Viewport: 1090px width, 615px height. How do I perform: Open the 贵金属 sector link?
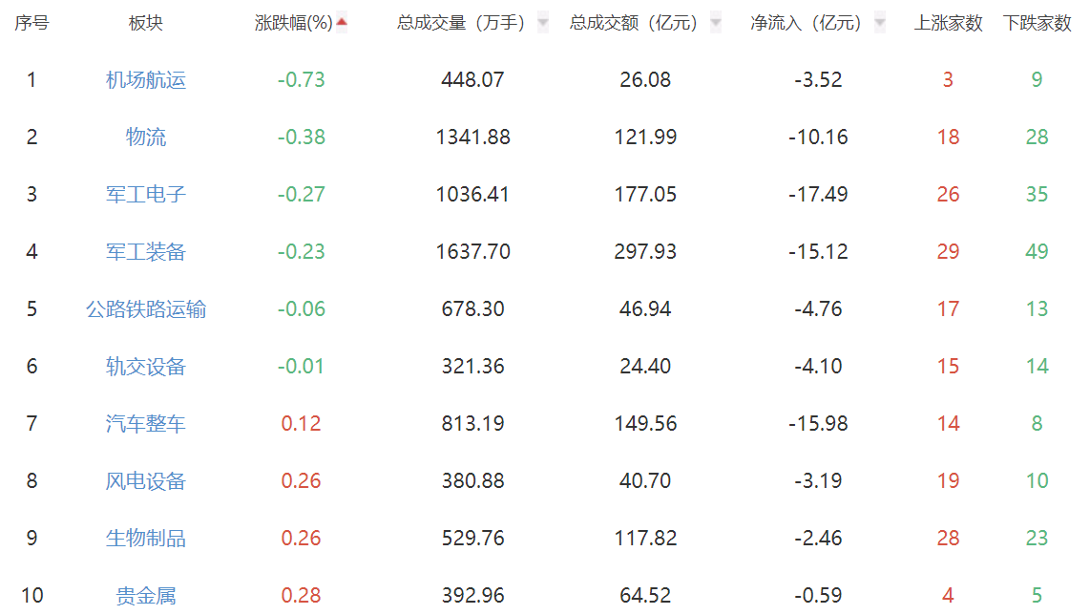(x=146, y=596)
